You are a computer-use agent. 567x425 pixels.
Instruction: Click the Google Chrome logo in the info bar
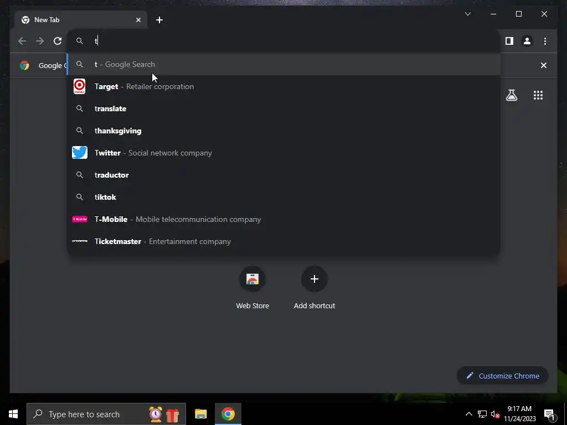pyautogui.click(x=24, y=65)
